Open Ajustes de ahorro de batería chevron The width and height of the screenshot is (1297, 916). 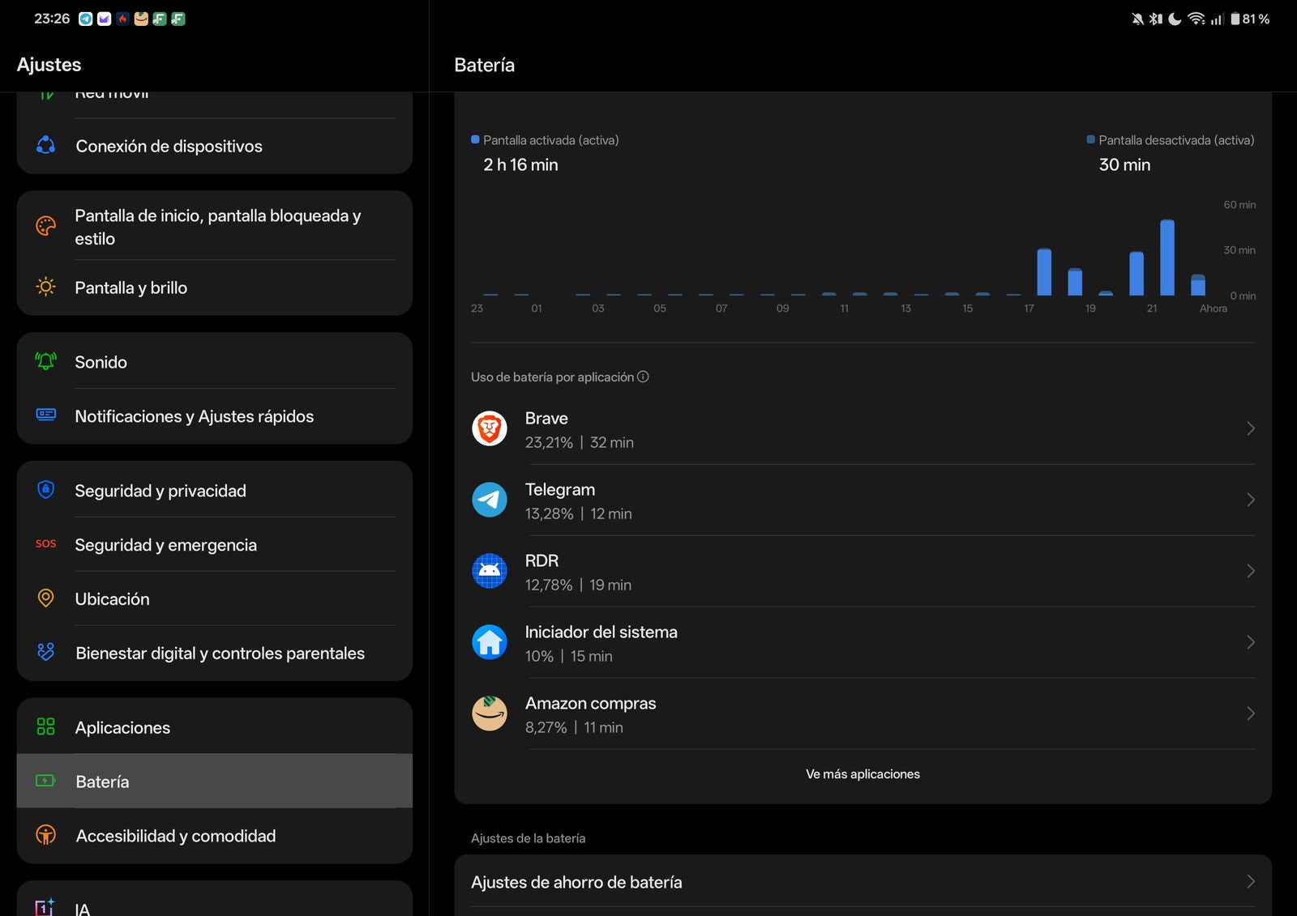pos(1250,882)
